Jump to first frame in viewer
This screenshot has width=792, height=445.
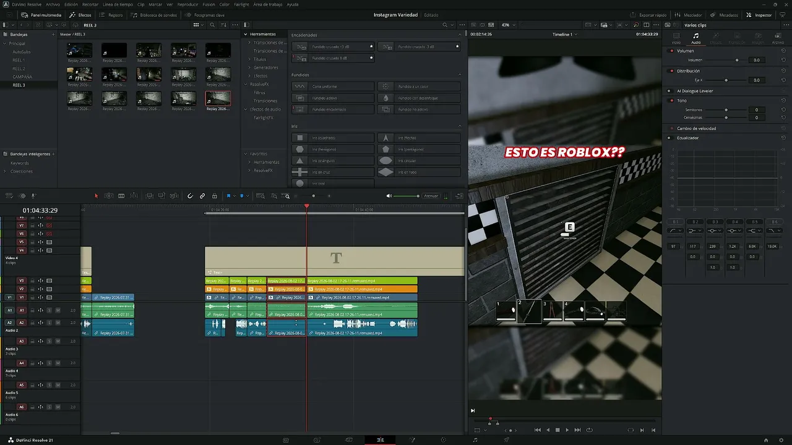[538, 430]
